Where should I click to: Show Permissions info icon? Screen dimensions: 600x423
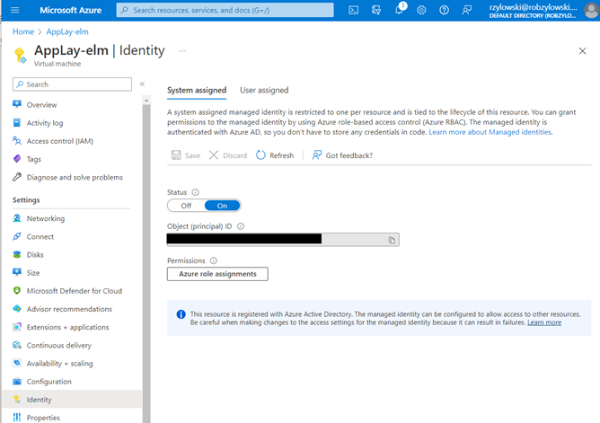tap(214, 260)
